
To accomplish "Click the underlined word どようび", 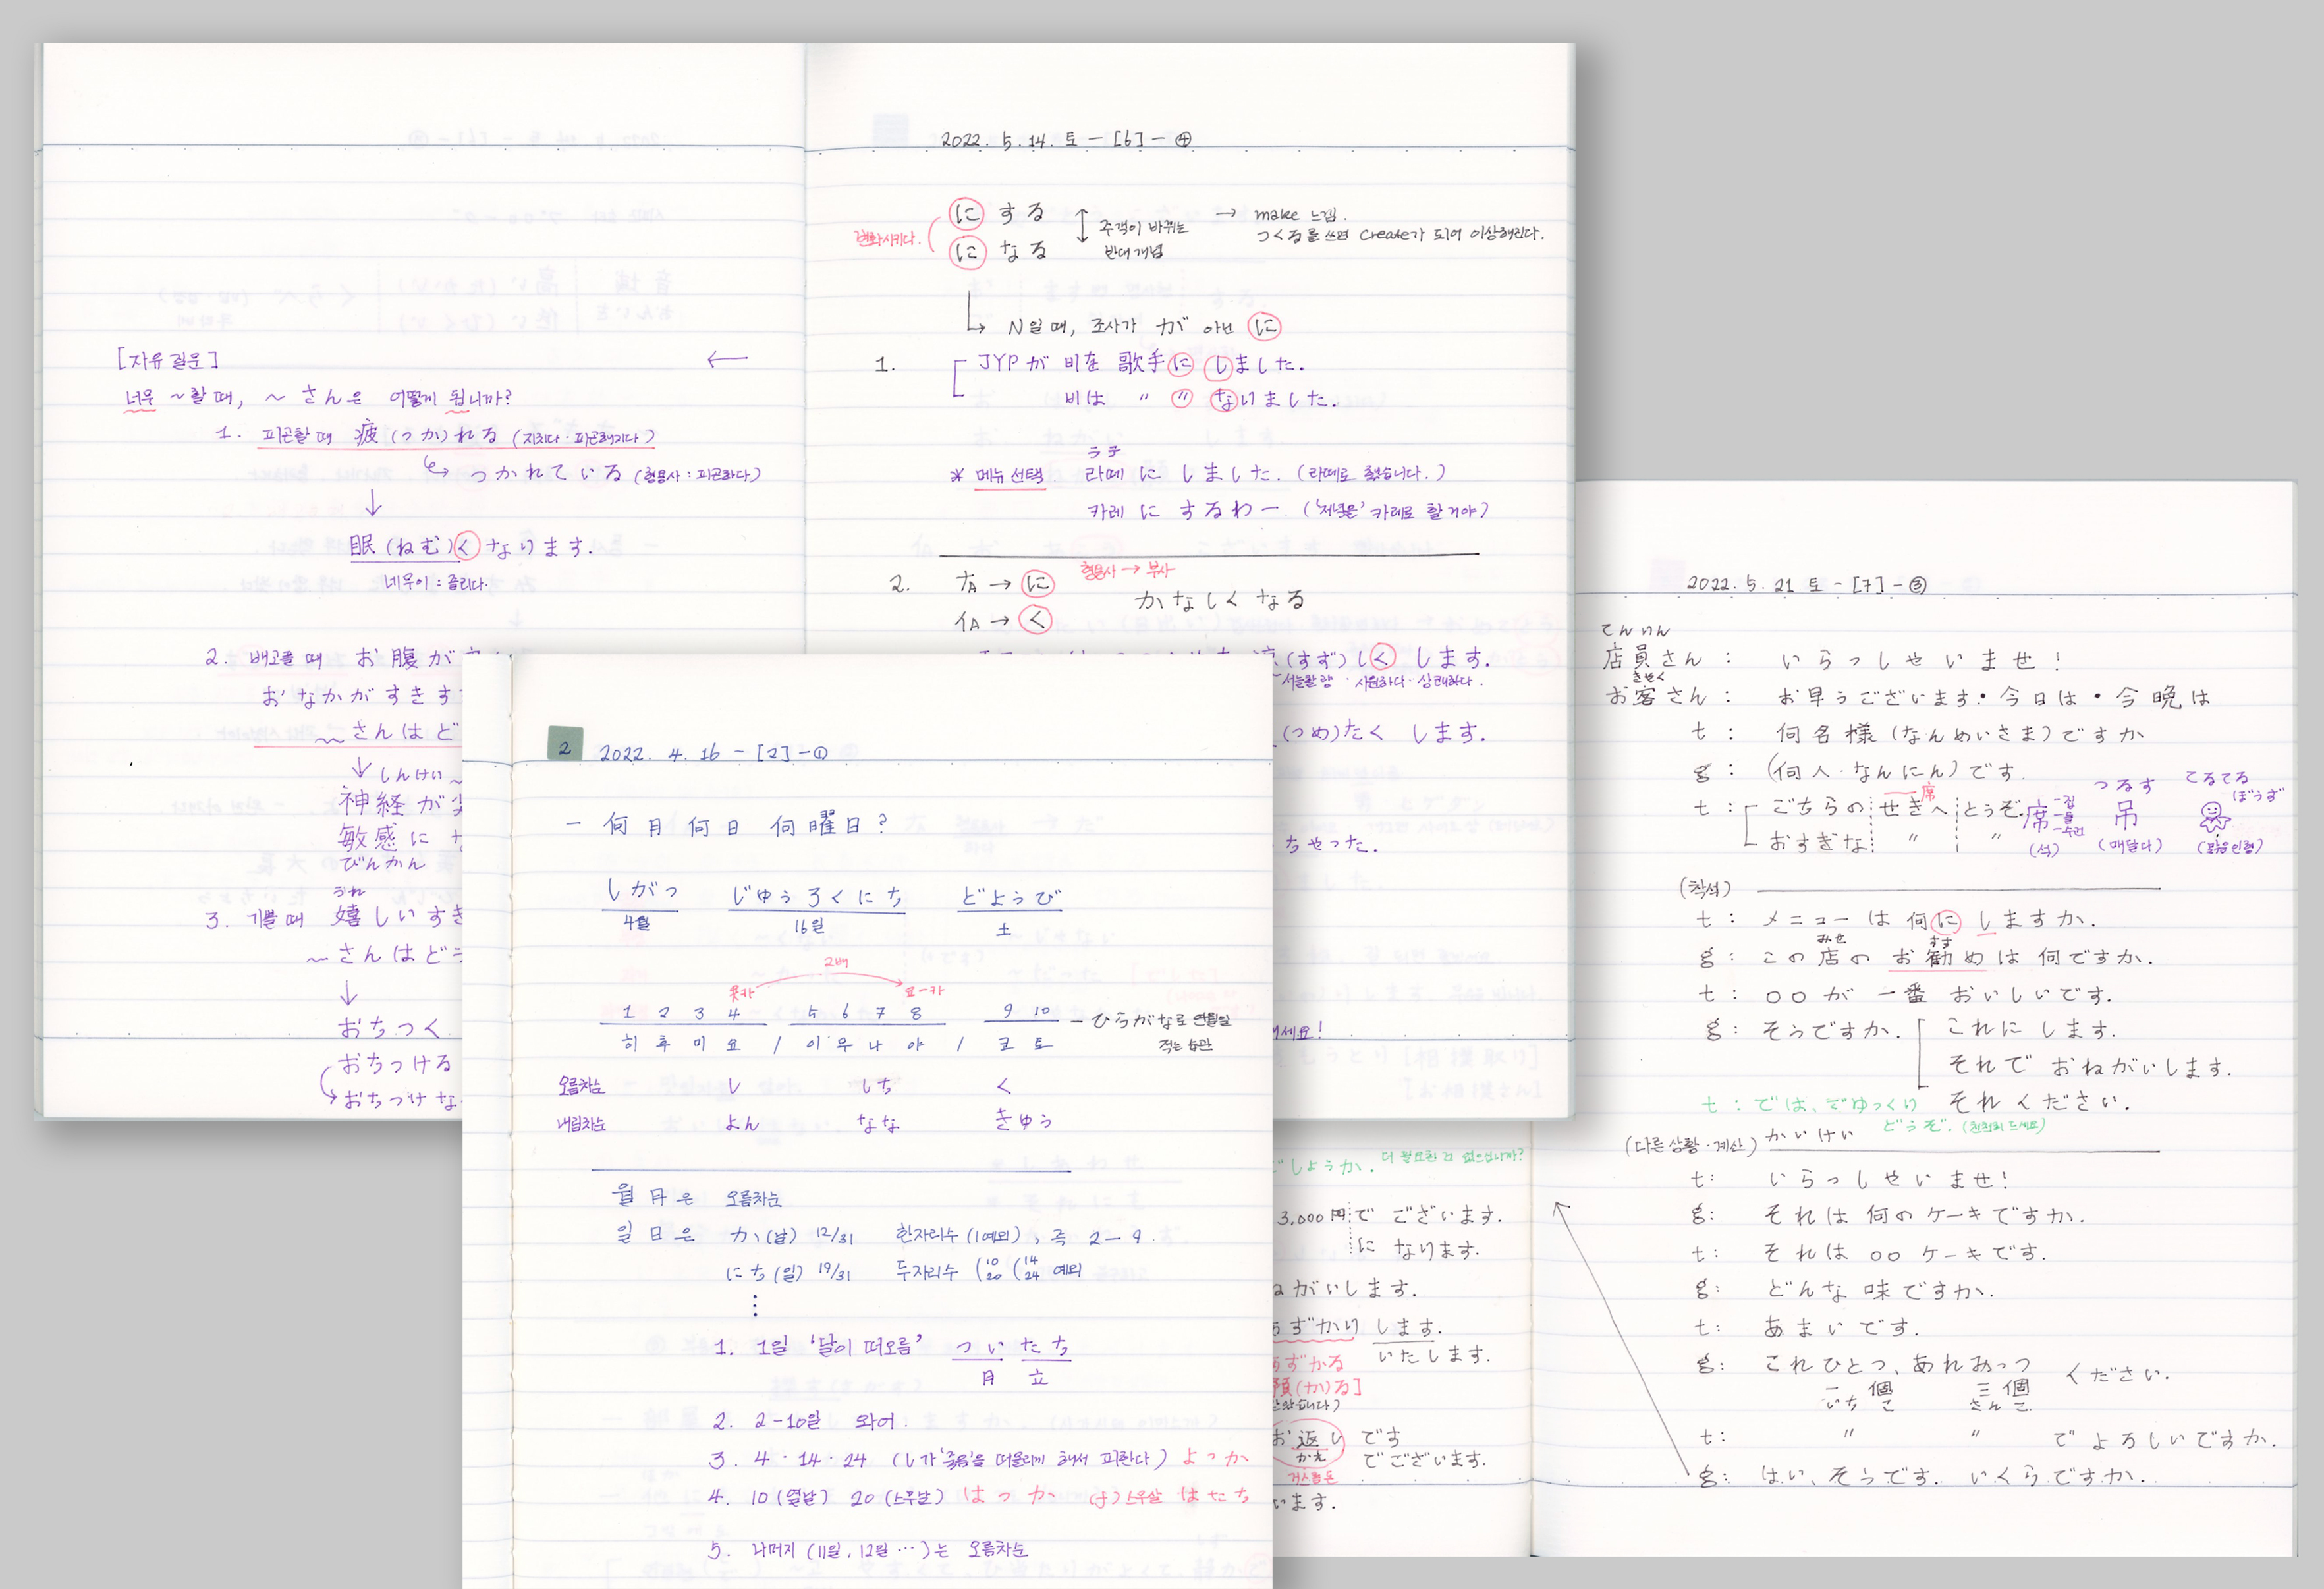I will click(1009, 897).
